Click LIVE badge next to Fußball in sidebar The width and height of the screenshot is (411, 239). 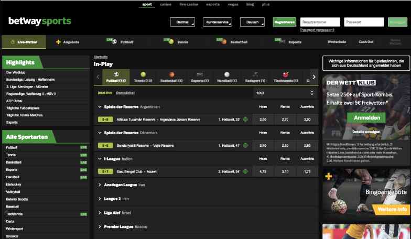tap(84, 148)
